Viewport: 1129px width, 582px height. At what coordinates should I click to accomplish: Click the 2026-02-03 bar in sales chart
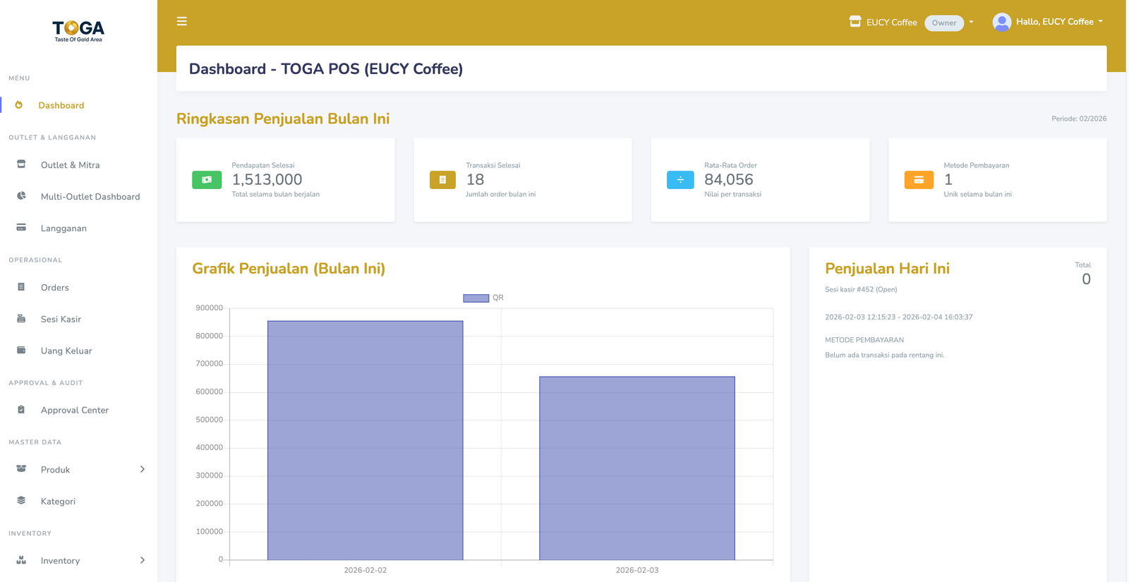tap(637, 468)
